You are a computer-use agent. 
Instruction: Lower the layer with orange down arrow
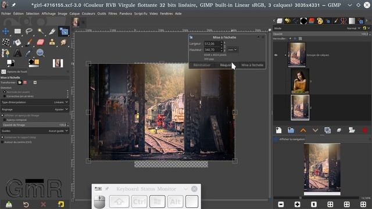click(315, 130)
